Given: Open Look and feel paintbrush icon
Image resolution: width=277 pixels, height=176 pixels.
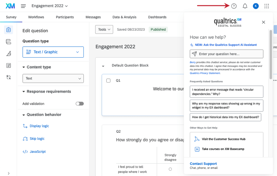Looking at the screenshot, I should tap(8, 53).
